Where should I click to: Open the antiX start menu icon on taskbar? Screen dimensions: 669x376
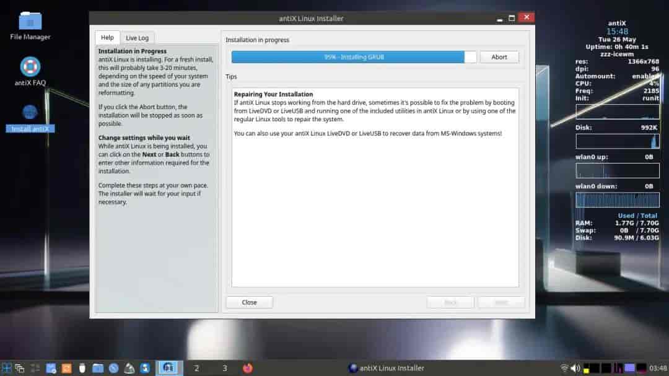coord(6,368)
